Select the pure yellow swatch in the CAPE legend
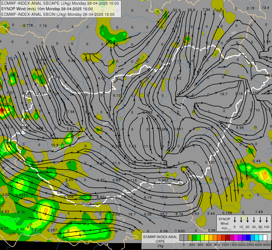 [x=207, y=238]
